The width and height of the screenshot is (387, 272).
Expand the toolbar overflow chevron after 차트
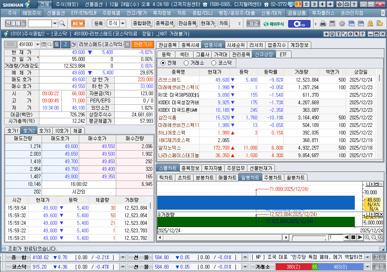[239, 24]
